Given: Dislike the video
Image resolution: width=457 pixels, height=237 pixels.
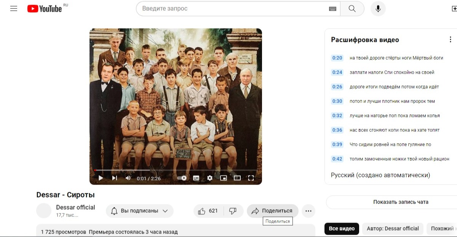Looking at the screenshot, I should pyautogui.click(x=233, y=211).
